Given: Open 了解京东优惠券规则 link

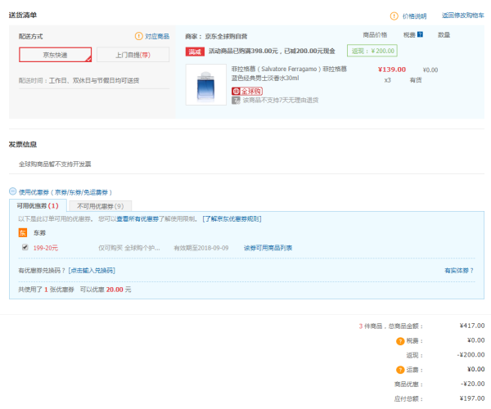Looking at the screenshot, I should click(232, 218).
